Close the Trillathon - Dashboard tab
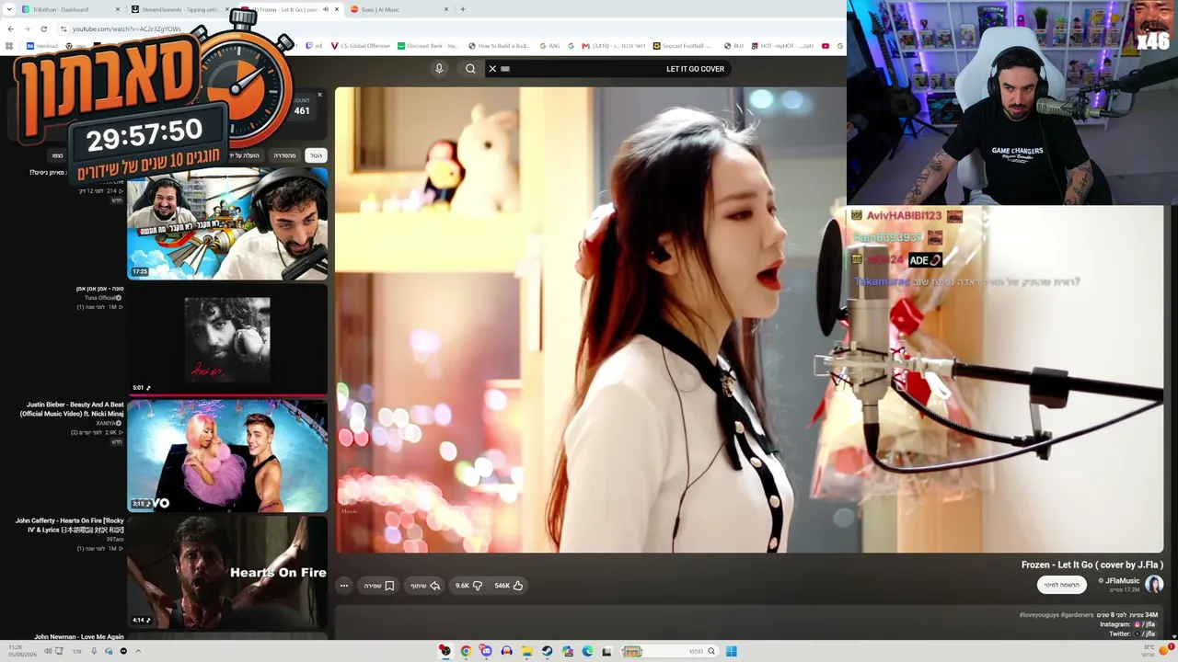 (x=118, y=9)
